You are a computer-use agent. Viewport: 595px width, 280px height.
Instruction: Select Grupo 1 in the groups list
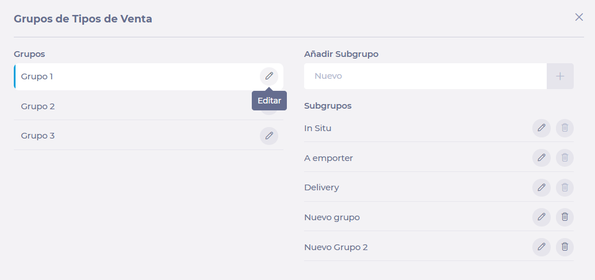point(148,76)
